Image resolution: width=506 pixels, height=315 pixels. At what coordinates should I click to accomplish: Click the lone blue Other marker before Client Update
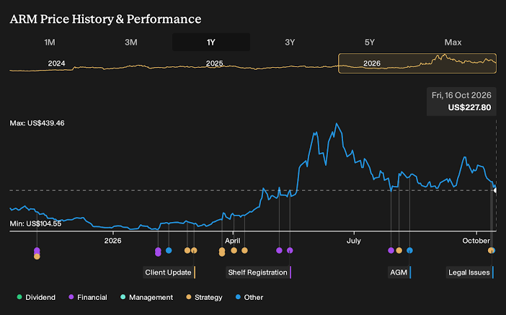click(169, 250)
